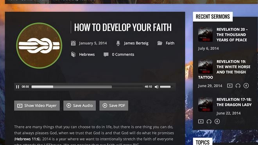Click the July 6, 2014 date text
258x145 pixels.
coord(208,48)
